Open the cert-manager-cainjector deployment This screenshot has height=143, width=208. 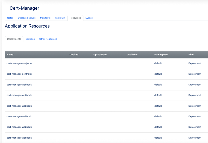tap(19, 63)
